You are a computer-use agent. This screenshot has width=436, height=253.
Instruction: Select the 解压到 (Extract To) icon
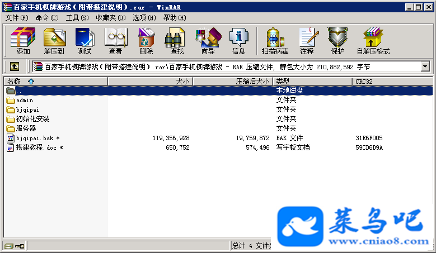pos(54,41)
